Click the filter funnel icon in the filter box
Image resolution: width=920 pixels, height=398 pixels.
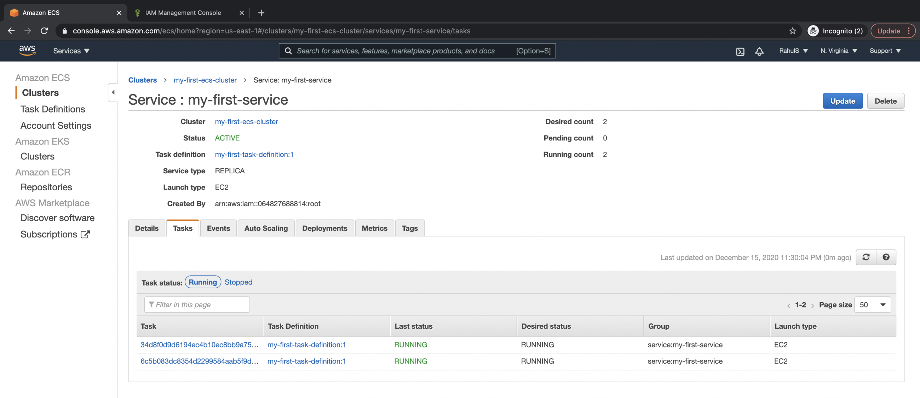point(151,305)
